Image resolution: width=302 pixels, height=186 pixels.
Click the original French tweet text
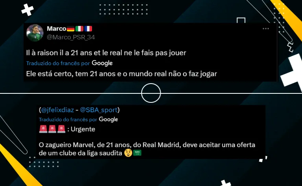tap(106, 53)
